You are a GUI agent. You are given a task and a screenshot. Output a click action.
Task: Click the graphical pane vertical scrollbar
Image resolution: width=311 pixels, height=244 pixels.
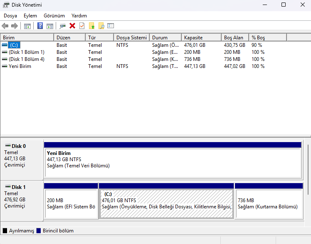tap(308, 169)
